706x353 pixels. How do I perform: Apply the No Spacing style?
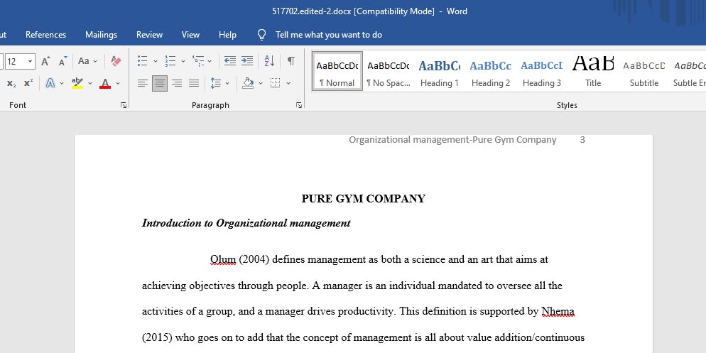click(x=388, y=71)
